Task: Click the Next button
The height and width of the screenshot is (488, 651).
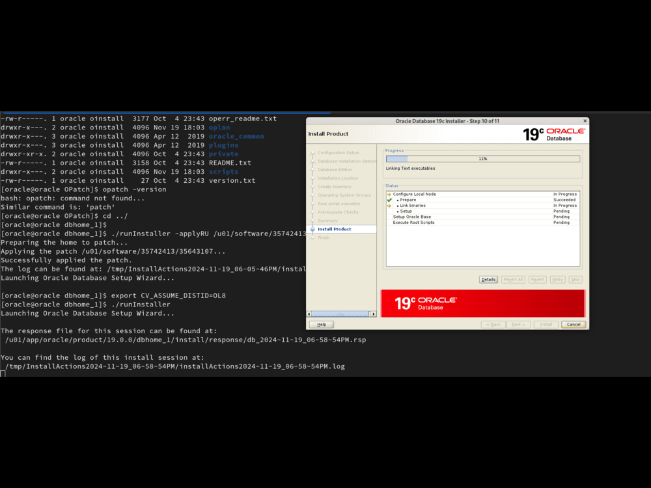Action: coord(518,325)
